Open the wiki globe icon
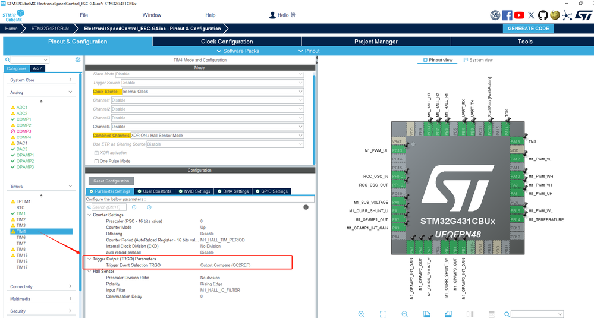594x318 pixels. tap(555, 15)
